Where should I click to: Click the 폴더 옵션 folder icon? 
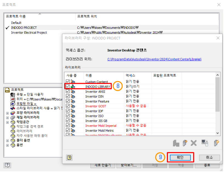click(13, 141)
